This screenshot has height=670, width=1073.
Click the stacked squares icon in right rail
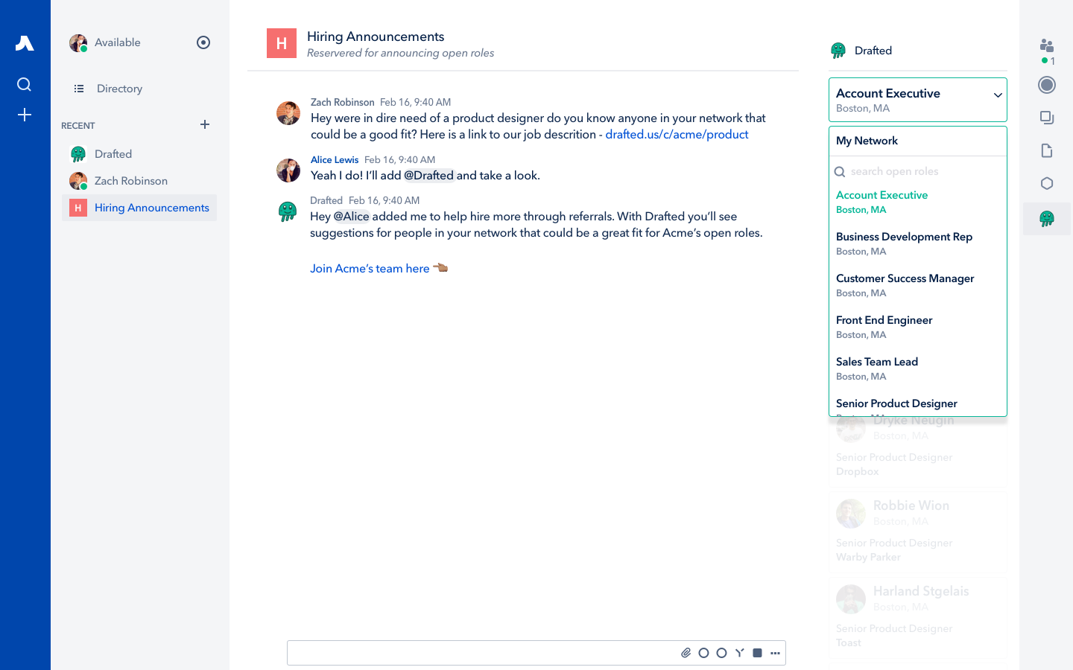click(1047, 118)
